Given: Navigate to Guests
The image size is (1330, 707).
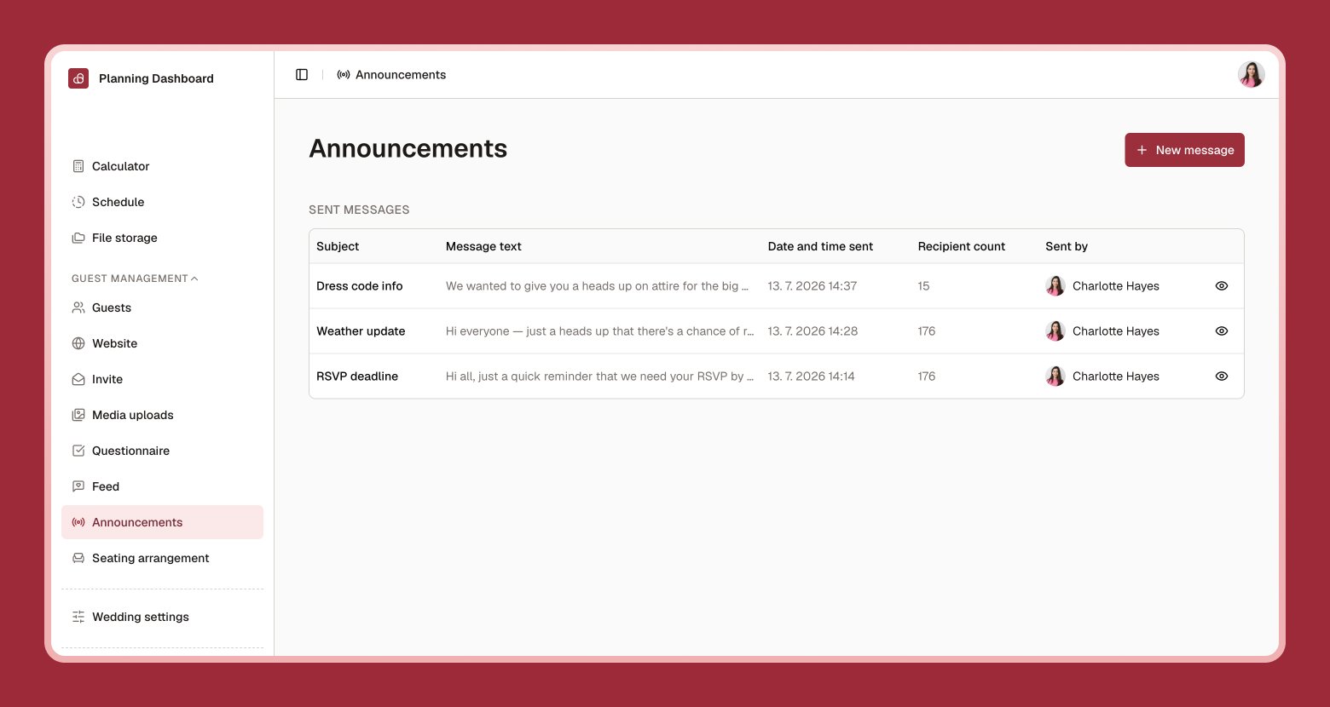Looking at the screenshot, I should point(162,308).
